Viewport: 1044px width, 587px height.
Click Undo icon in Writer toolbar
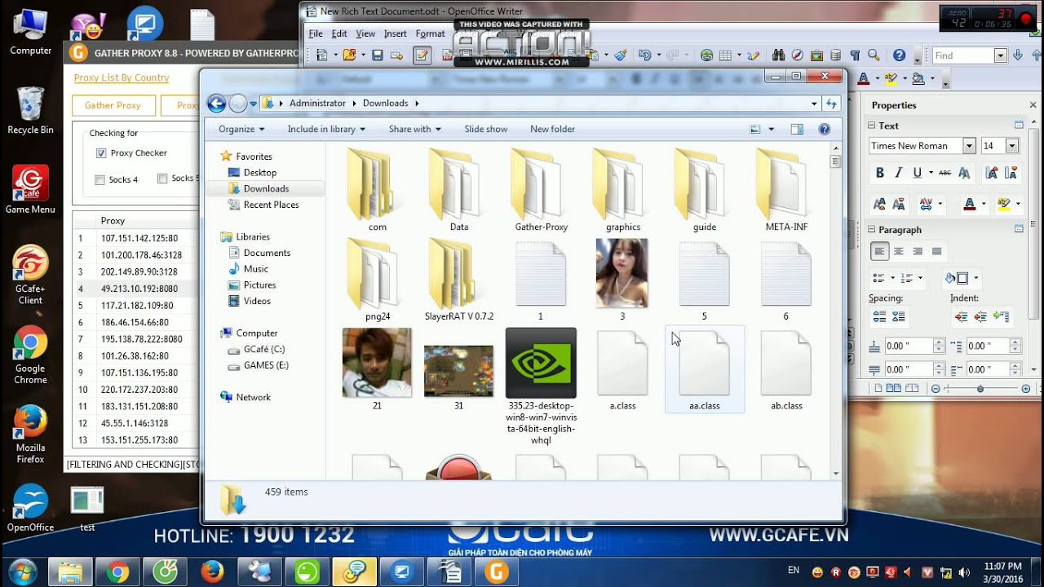645,55
